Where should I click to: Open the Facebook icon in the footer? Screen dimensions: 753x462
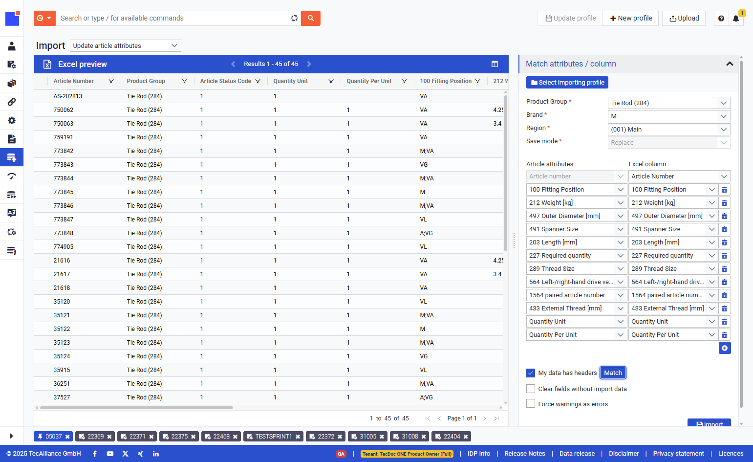click(95, 454)
